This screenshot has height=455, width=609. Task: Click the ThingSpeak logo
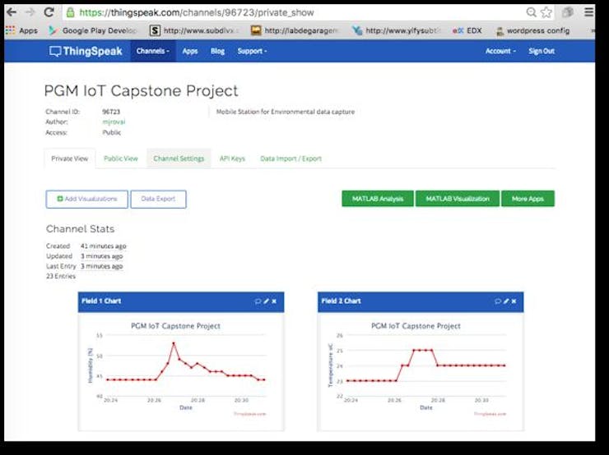86,51
